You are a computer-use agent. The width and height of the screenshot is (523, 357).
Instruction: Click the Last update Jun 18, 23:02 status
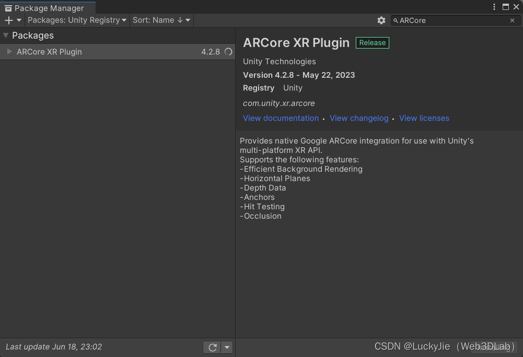pos(54,347)
